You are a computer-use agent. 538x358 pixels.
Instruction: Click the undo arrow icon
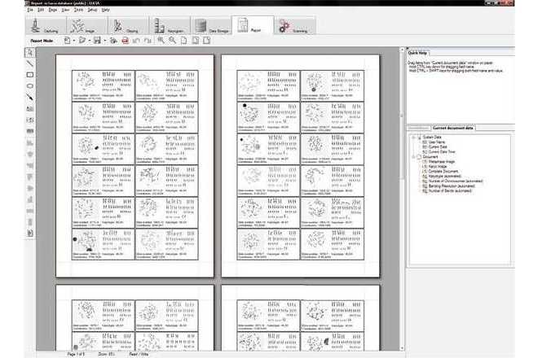136,41
